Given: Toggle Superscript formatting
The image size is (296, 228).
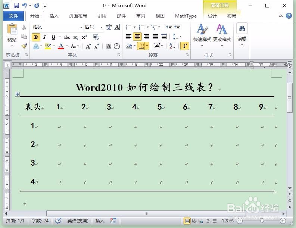Looking at the screenshot, I should (x=84, y=37).
